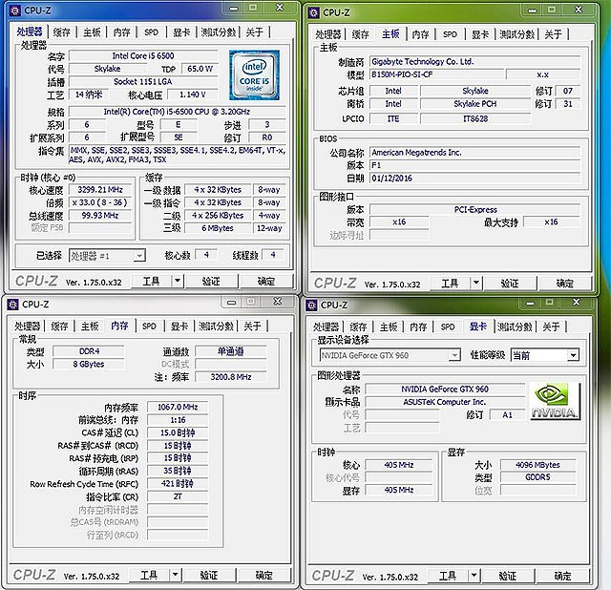Select 缓存 tab in the memory window
The width and height of the screenshot is (611, 590).
click(59, 327)
